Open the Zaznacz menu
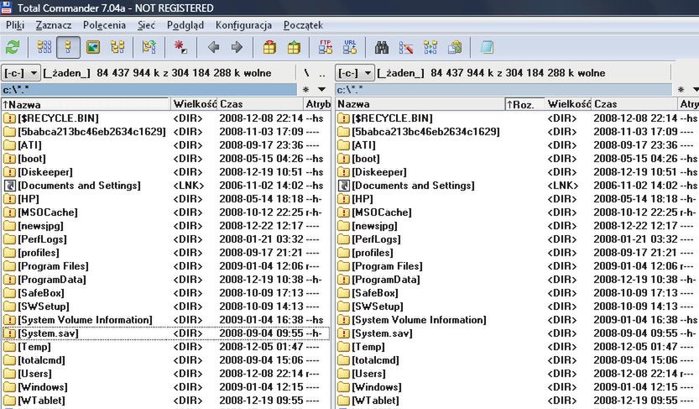699x409 pixels. coord(54,25)
